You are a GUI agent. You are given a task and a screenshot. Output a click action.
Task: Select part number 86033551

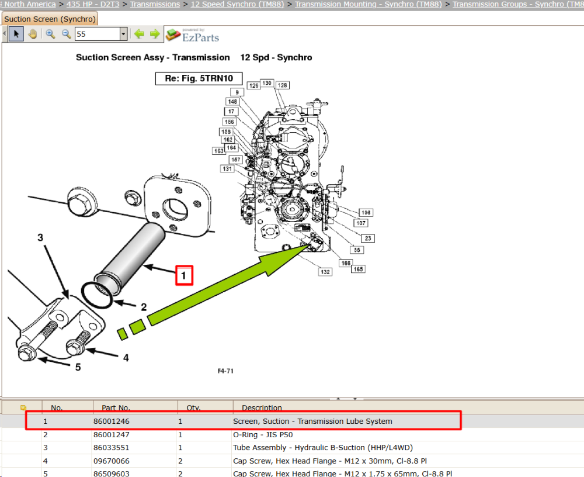coord(112,448)
